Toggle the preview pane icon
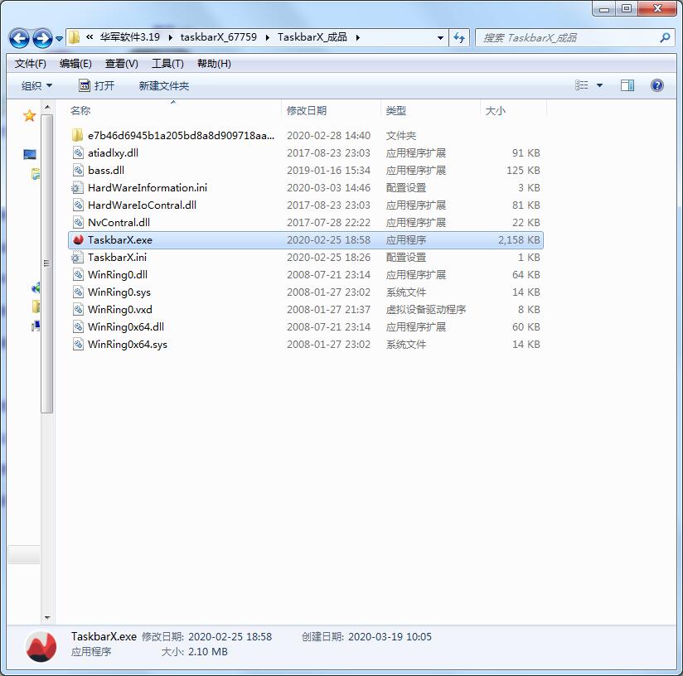This screenshot has height=676, width=683. pyautogui.click(x=627, y=85)
